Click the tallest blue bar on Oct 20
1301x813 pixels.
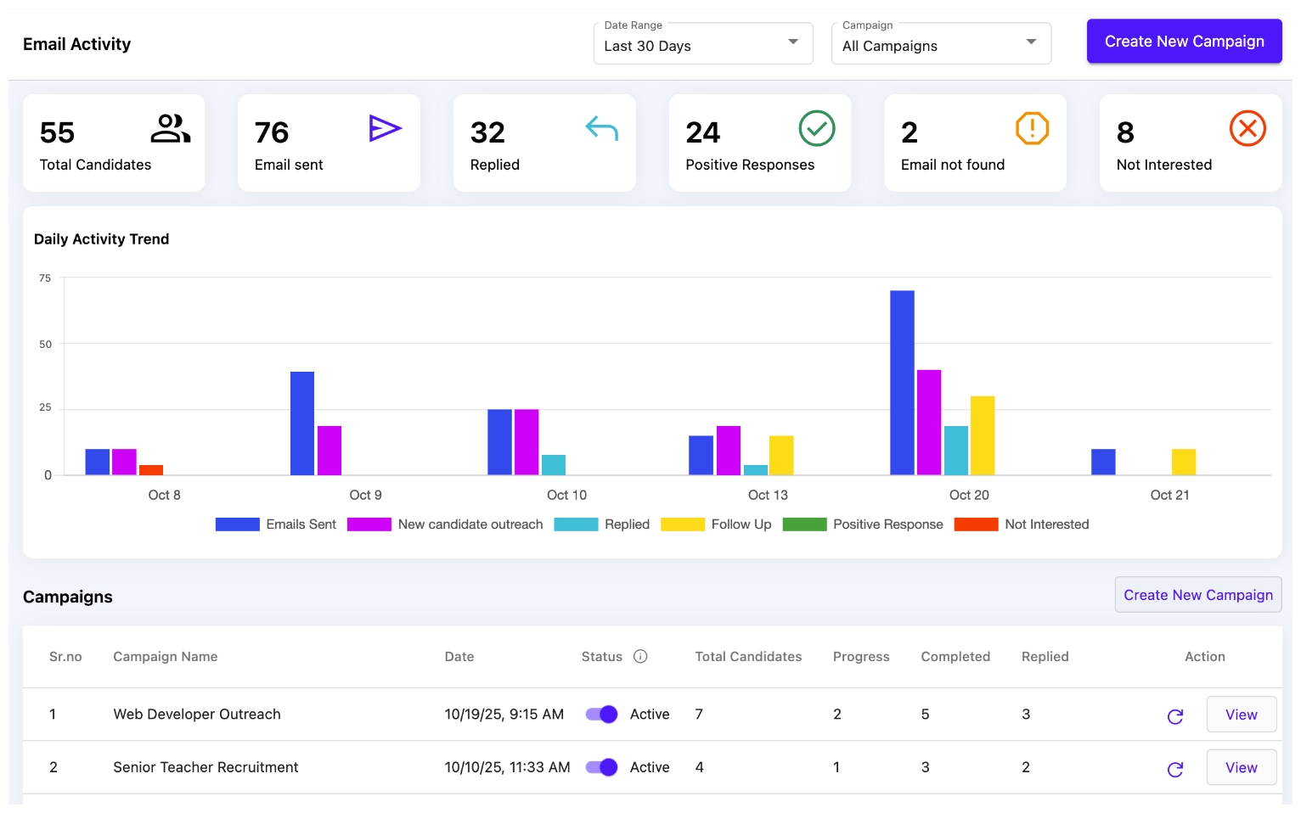901,382
